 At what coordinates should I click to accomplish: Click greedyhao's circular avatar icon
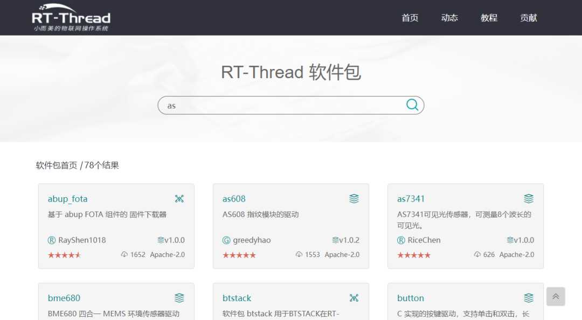[227, 240]
